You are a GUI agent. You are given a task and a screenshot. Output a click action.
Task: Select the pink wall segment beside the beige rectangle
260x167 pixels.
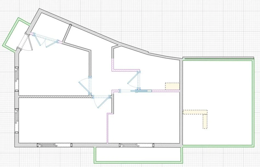[x=166, y=91]
